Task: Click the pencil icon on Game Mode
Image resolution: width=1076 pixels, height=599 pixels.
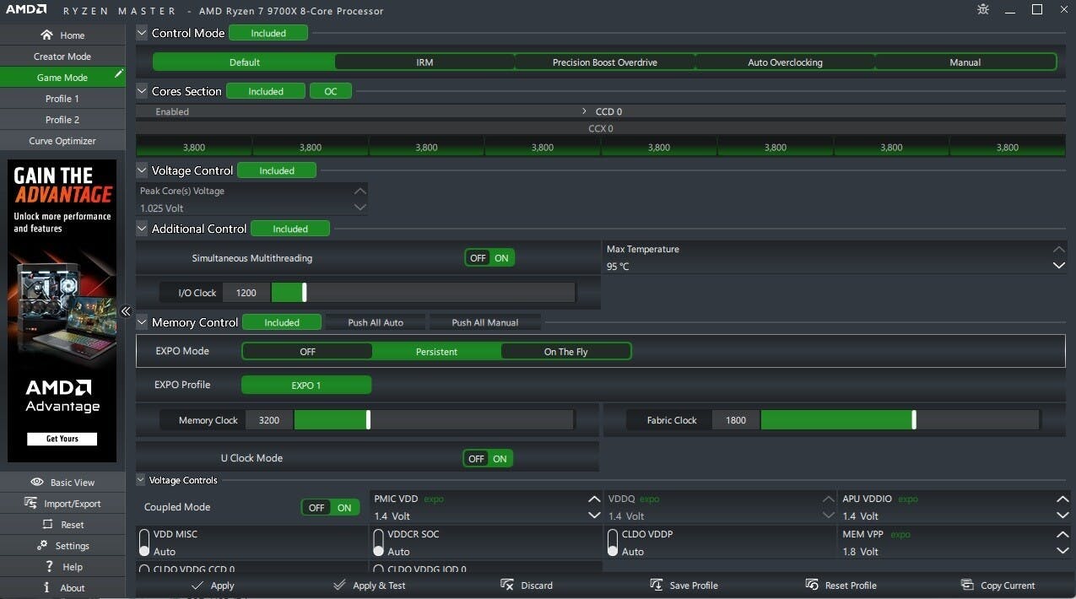Action: click(x=119, y=74)
